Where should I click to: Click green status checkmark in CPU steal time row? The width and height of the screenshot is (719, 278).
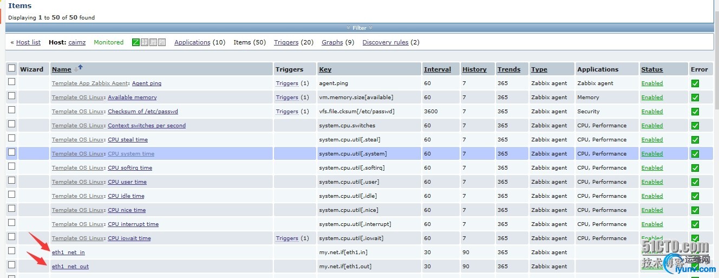[695, 140]
